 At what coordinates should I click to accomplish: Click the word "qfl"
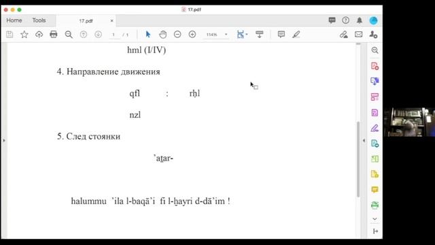(x=135, y=93)
